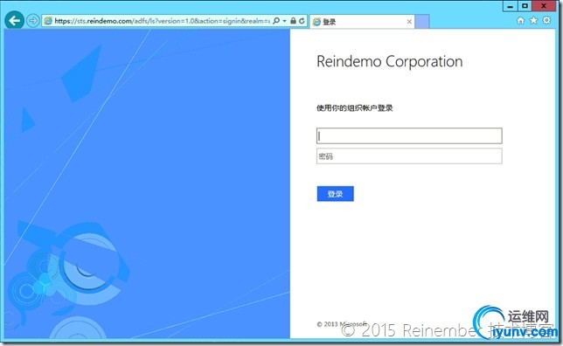Viewport: 563px width, 346px height.
Task: Click the sts.reindemo.com URL in address bar
Action: coord(162,21)
